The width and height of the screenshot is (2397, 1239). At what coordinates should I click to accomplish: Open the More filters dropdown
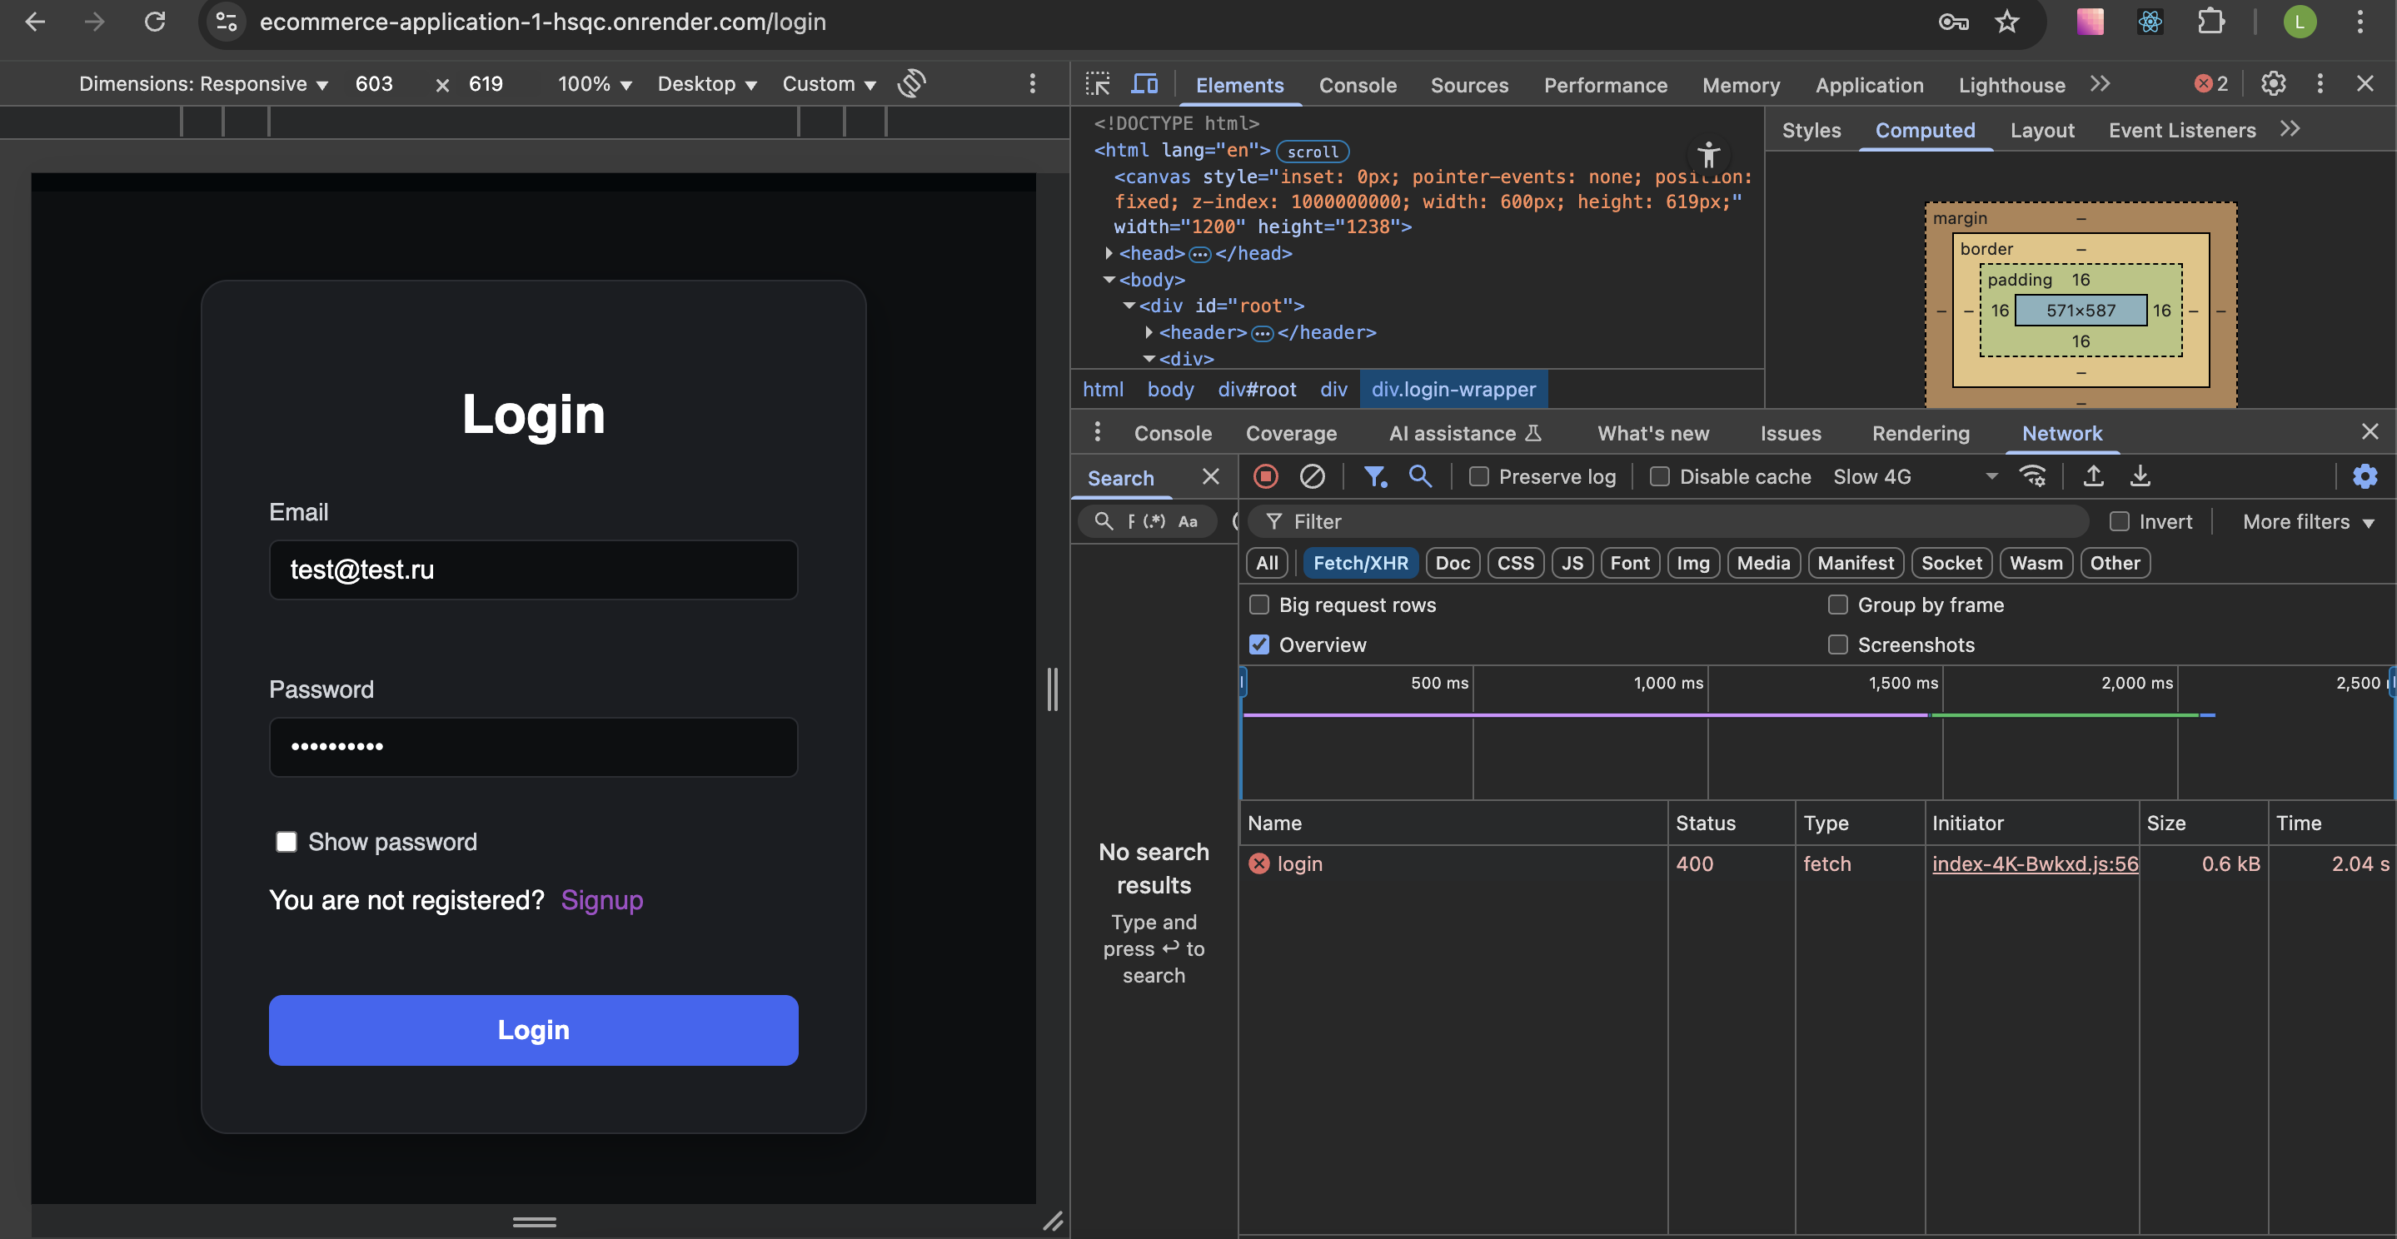pos(2308,521)
